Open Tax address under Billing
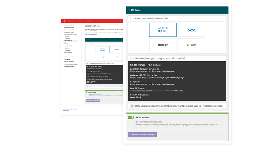The height and width of the screenshot is (148, 278). pos(68,50)
